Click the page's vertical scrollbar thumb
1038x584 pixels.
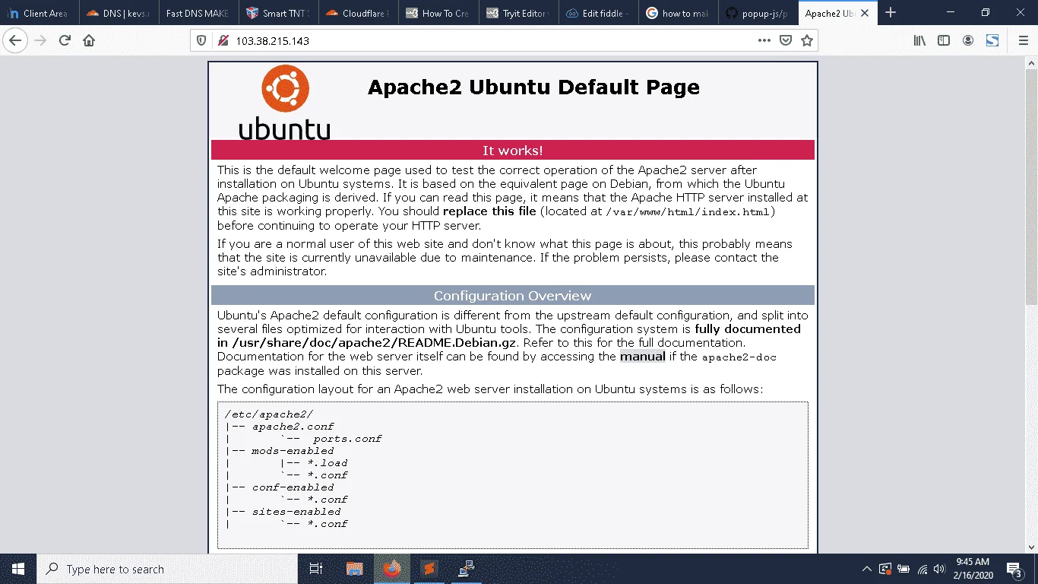pos(1031,186)
